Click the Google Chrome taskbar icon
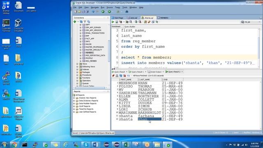This screenshot has height=148, width=263. click(x=14, y=145)
